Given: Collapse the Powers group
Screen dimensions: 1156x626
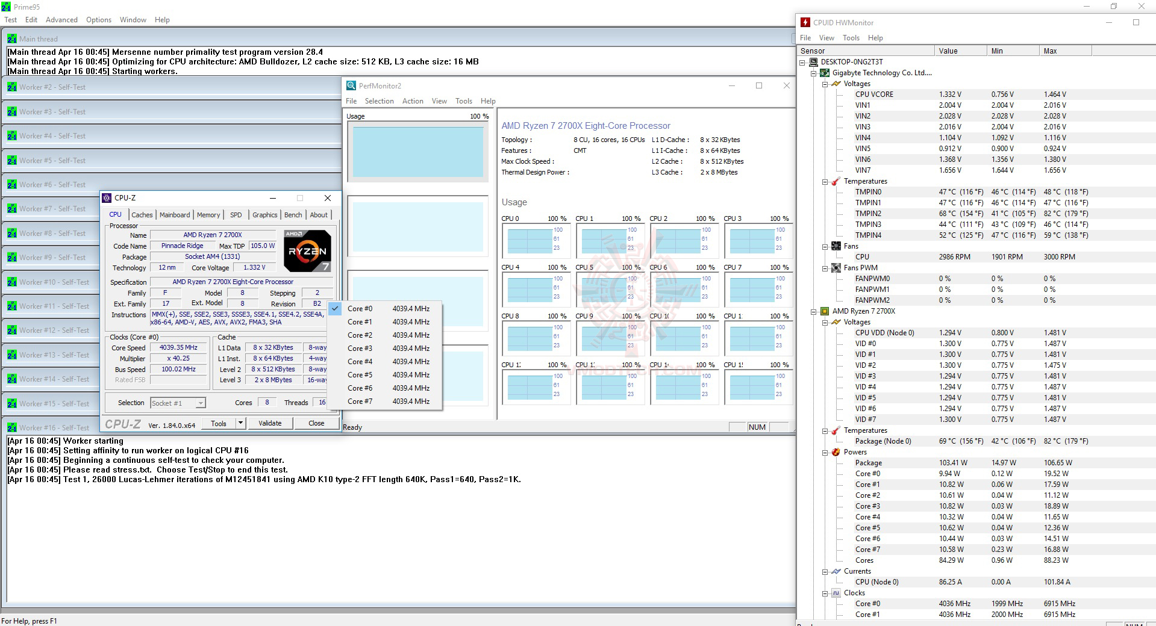Looking at the screenshot, I should tap(825, 452).
